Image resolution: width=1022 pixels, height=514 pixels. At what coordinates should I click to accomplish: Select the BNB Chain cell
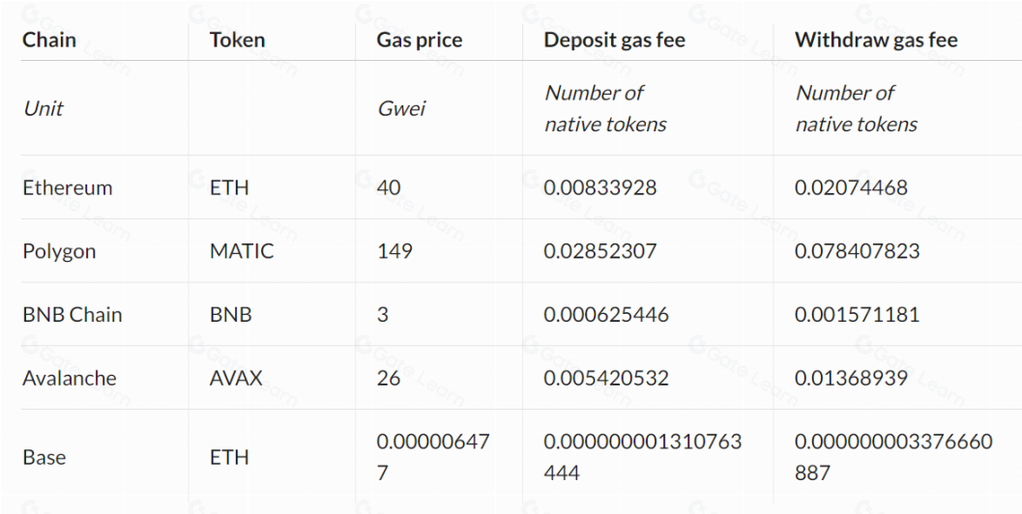72,315
